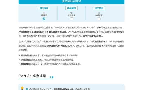The image size is (143, 90).
Task: Click the 商品展现 label box
Action: tap(71, 8)
